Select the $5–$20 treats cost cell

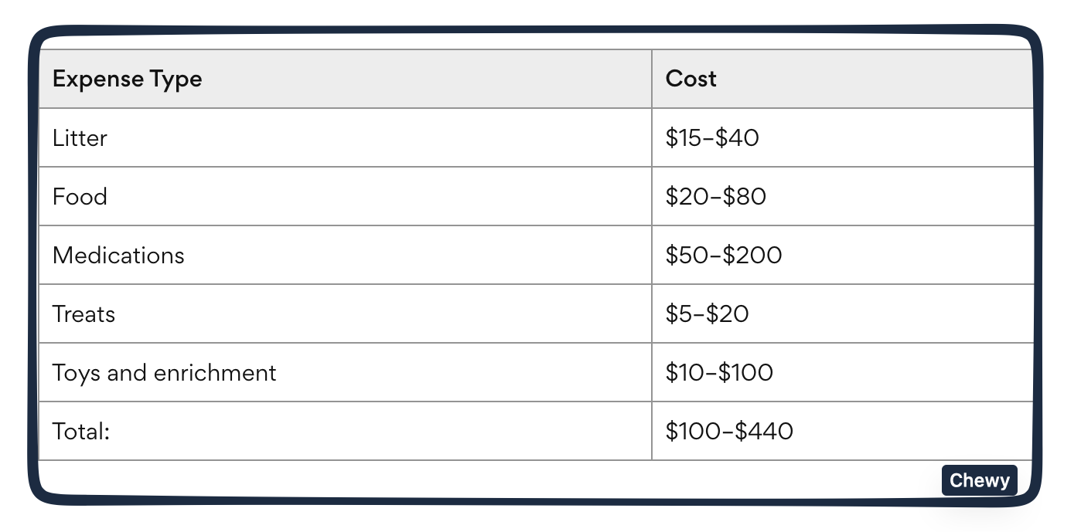coord(707,314)
